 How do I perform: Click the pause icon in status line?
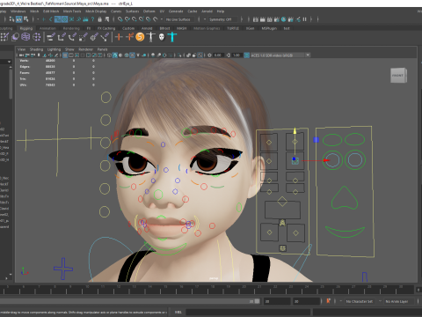305,19
